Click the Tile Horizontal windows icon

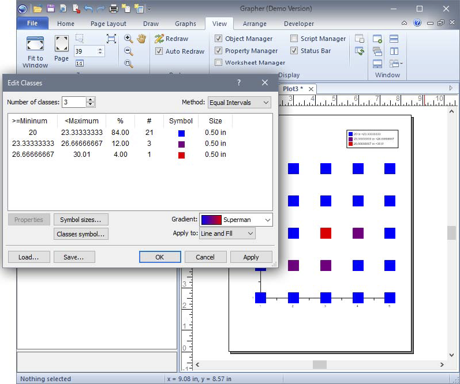[394, 39]
